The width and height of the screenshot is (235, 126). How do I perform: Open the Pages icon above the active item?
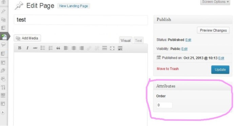(x=3, y=28)
